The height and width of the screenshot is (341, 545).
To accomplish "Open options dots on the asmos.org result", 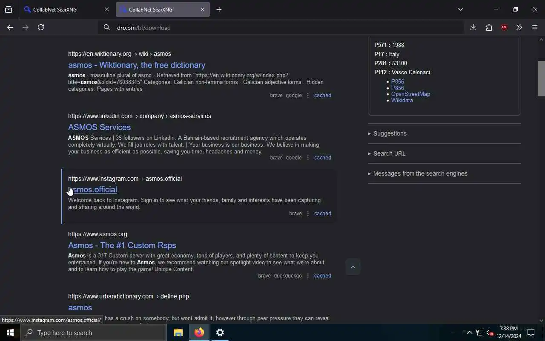I will (x=308, y=276).
